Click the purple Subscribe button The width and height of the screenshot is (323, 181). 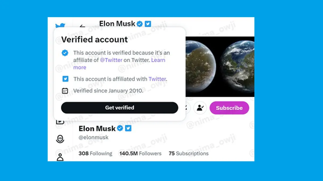coord(229,108)
